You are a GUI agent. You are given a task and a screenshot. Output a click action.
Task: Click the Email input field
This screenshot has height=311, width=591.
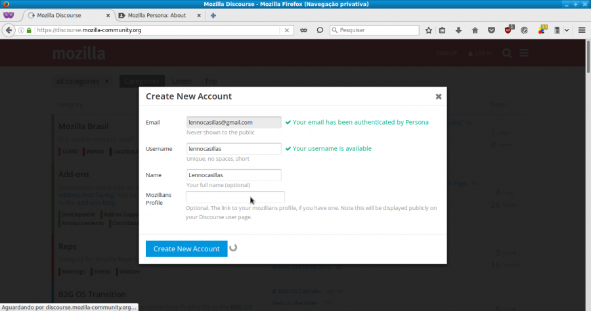click(234, 123)
